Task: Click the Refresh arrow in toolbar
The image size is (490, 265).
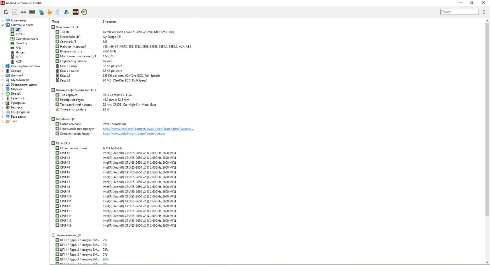Action: (x=6, y=12)
